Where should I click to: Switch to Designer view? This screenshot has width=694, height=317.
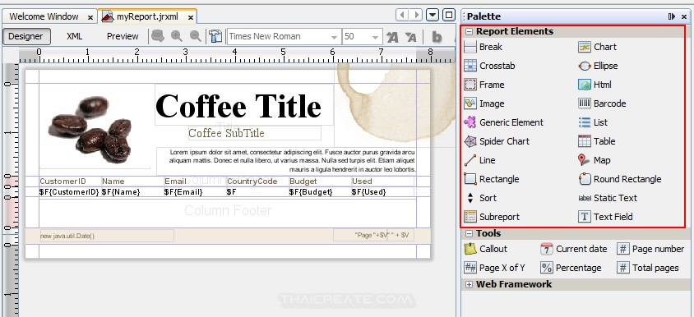coord(26,36)
